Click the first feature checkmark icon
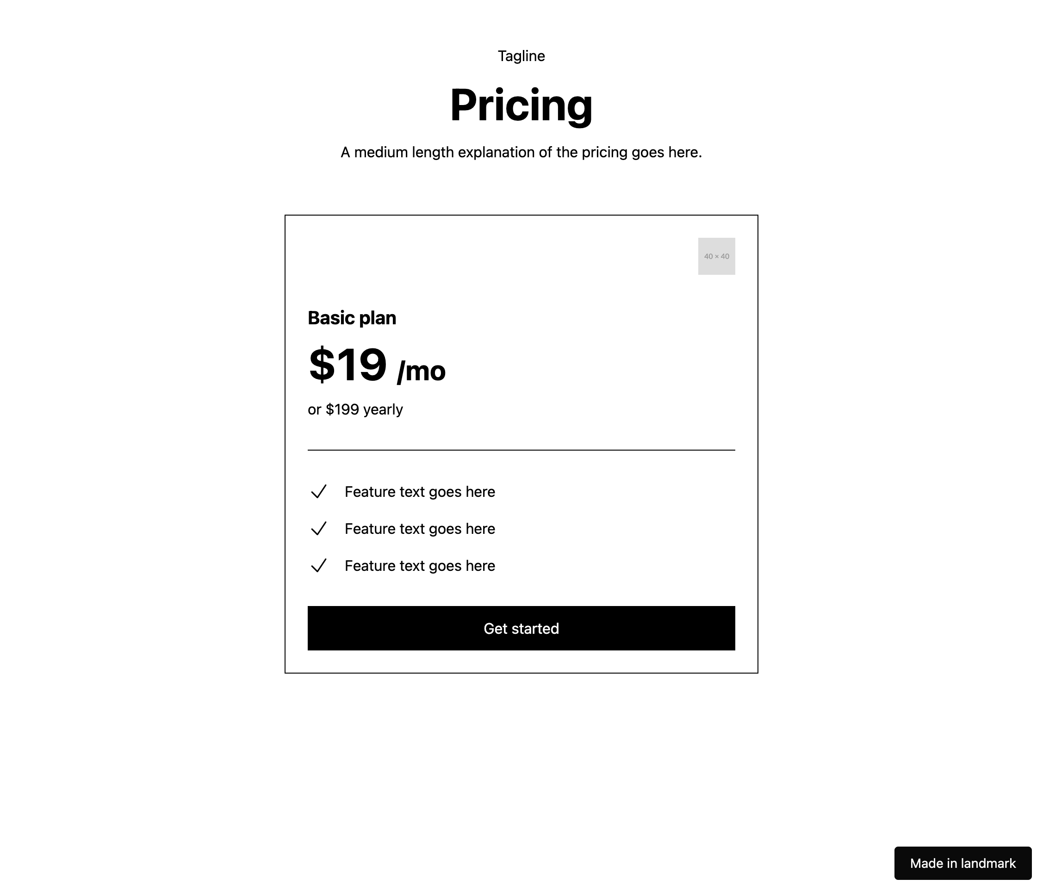 (x=319, y=491)
